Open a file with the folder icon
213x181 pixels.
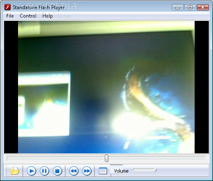15,171
